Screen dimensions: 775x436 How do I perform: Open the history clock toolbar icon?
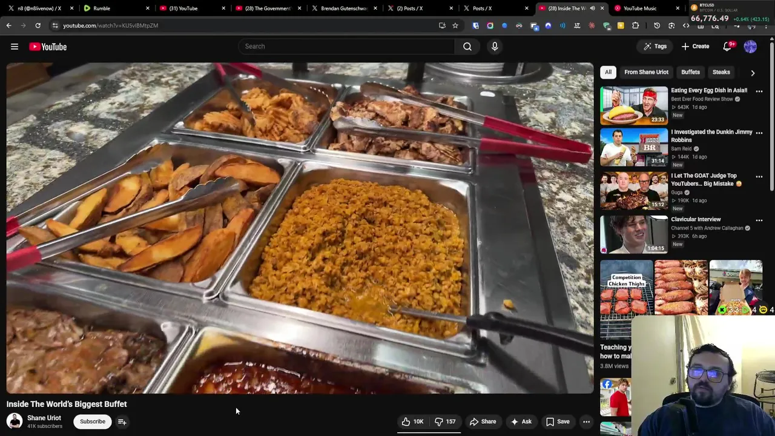(657, 25)
